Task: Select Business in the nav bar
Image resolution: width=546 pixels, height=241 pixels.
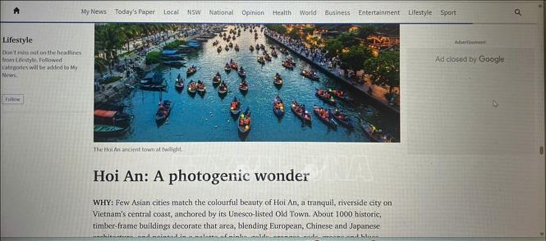Action: pyautogui.click(x=337, y=12)
